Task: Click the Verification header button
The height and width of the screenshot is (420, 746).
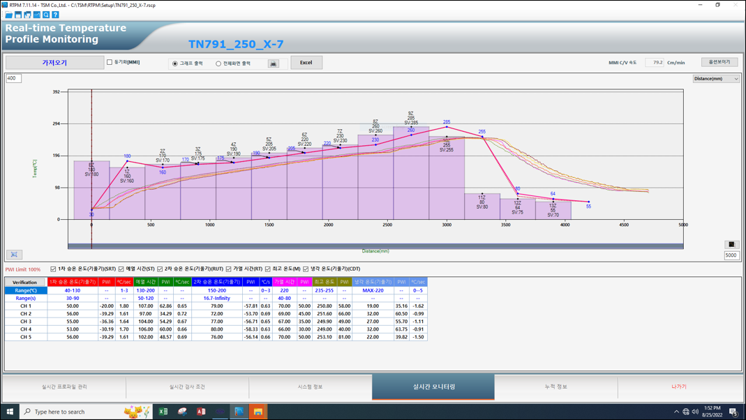Action: point(24,283)
